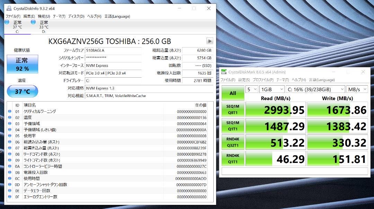Viewport: 374px width, 209px height.
Task: Click total host writes value 5754 GB
Action: tap(198, 58)
